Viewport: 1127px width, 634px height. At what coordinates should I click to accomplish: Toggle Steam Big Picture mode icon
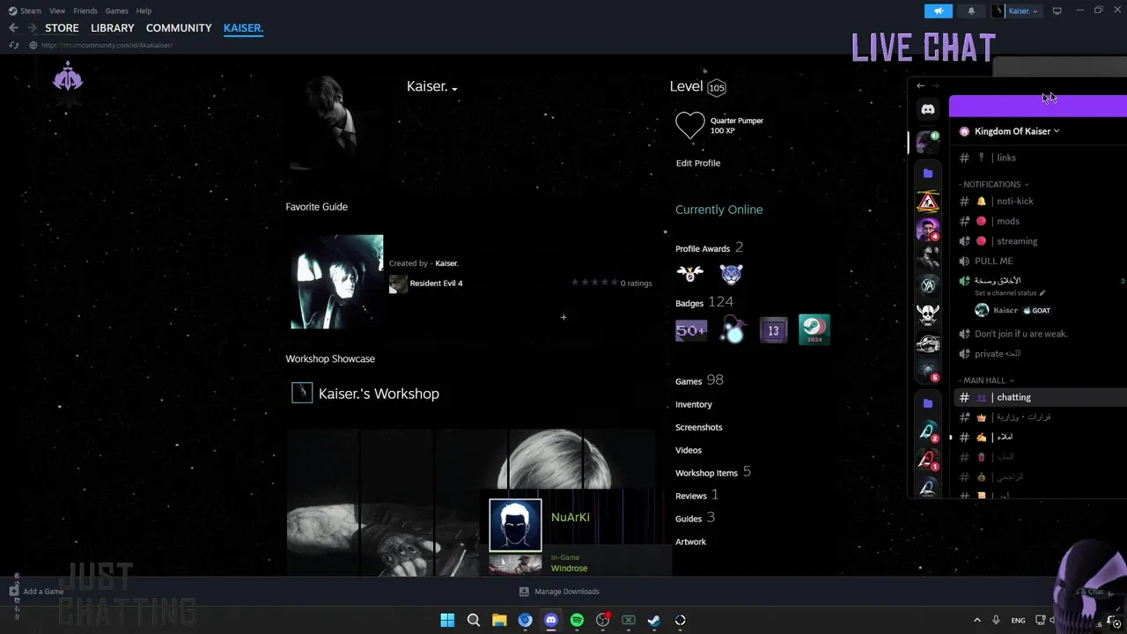tap(1057, 11)
